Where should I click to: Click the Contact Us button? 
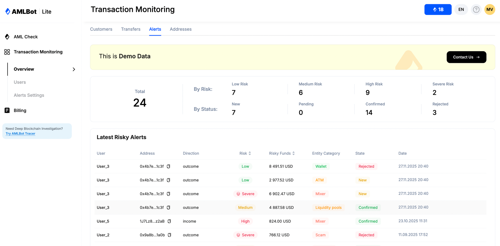[x=466, y=57]
